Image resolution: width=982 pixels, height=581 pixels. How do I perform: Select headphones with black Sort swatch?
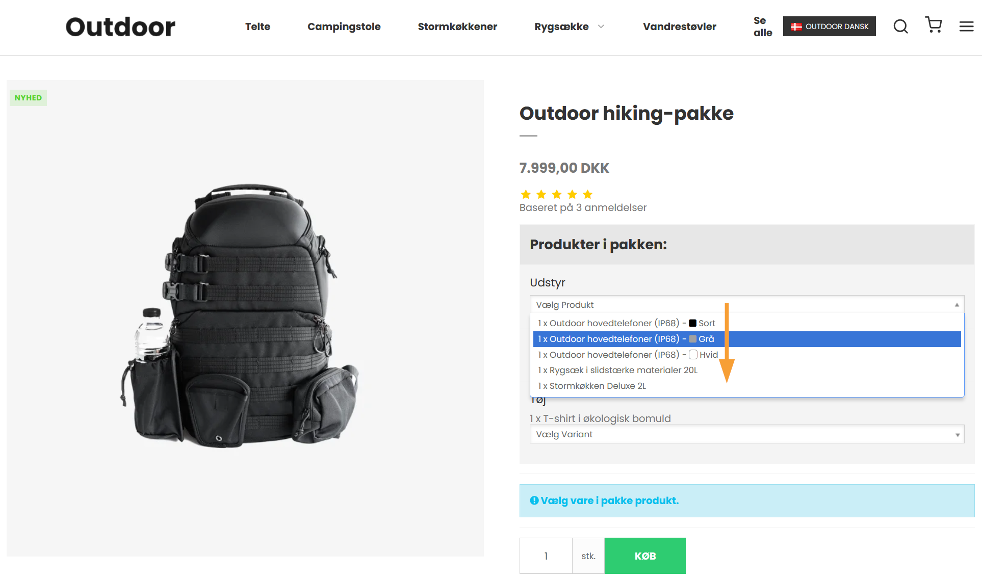[627, 323]
